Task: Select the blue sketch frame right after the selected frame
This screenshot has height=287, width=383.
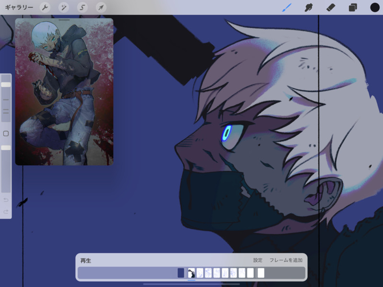Action: pyautogui.click(x=200, y=273)
